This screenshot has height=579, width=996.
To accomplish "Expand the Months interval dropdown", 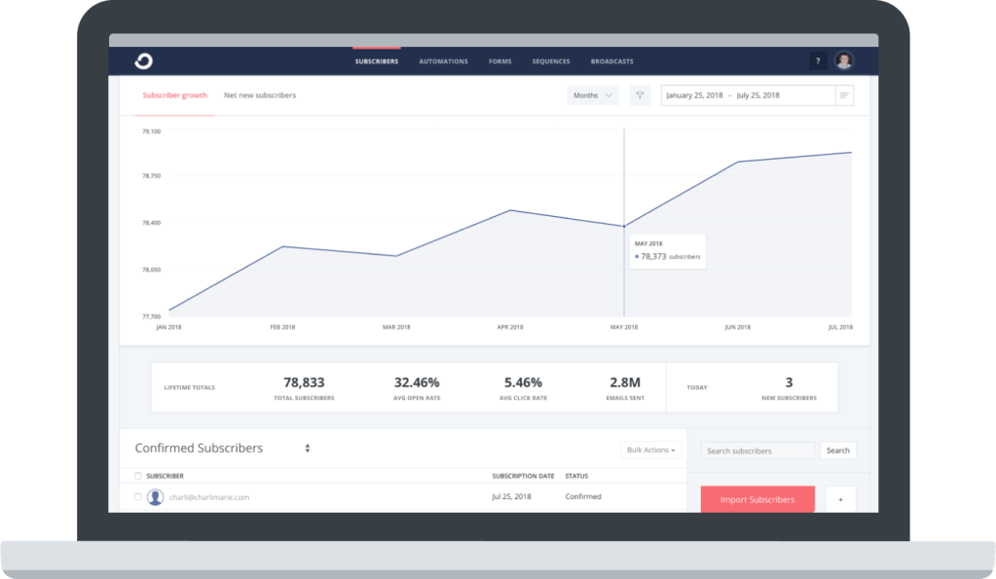I will tap(593, 95).
